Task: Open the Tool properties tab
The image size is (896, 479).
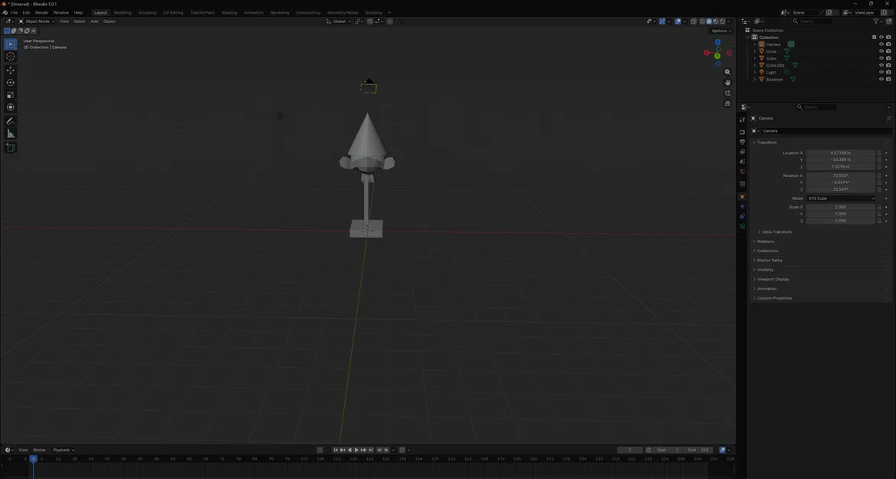Action: (x=742, y=120)
